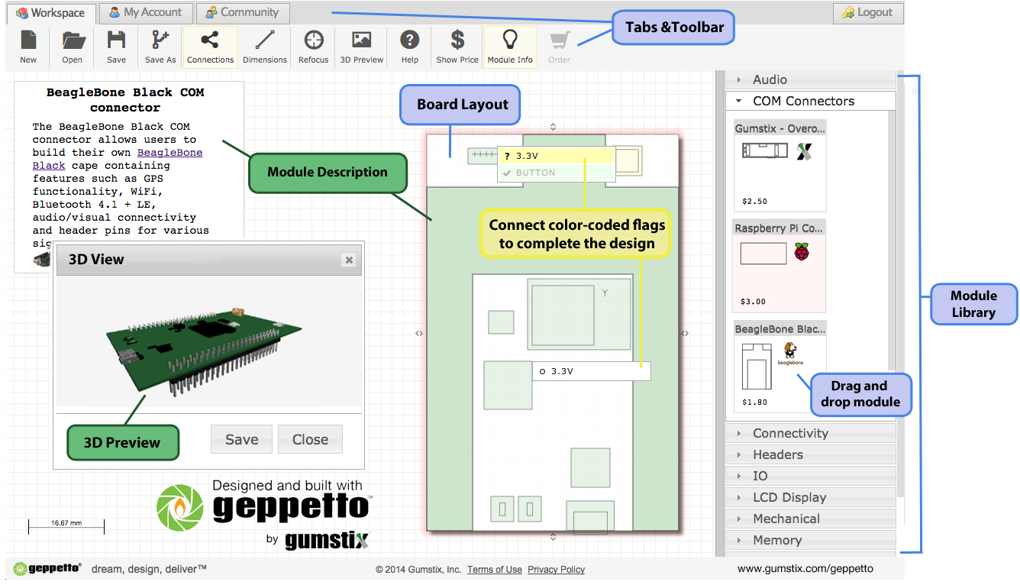Click the $1.80 price on BeagleBone card
The width and height of the screenshot is (1020, 585).
coord(754,402)
